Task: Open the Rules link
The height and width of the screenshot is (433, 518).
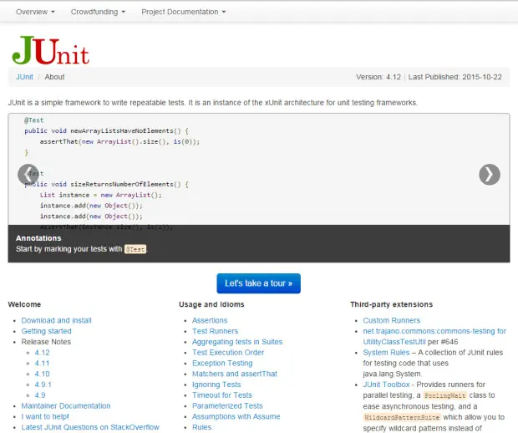Action: click(x=201, y=427)
